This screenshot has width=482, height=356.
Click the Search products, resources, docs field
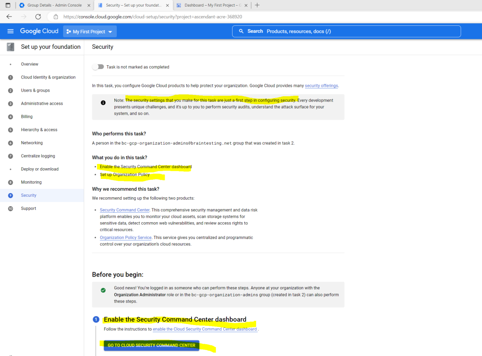coord(346,31)
